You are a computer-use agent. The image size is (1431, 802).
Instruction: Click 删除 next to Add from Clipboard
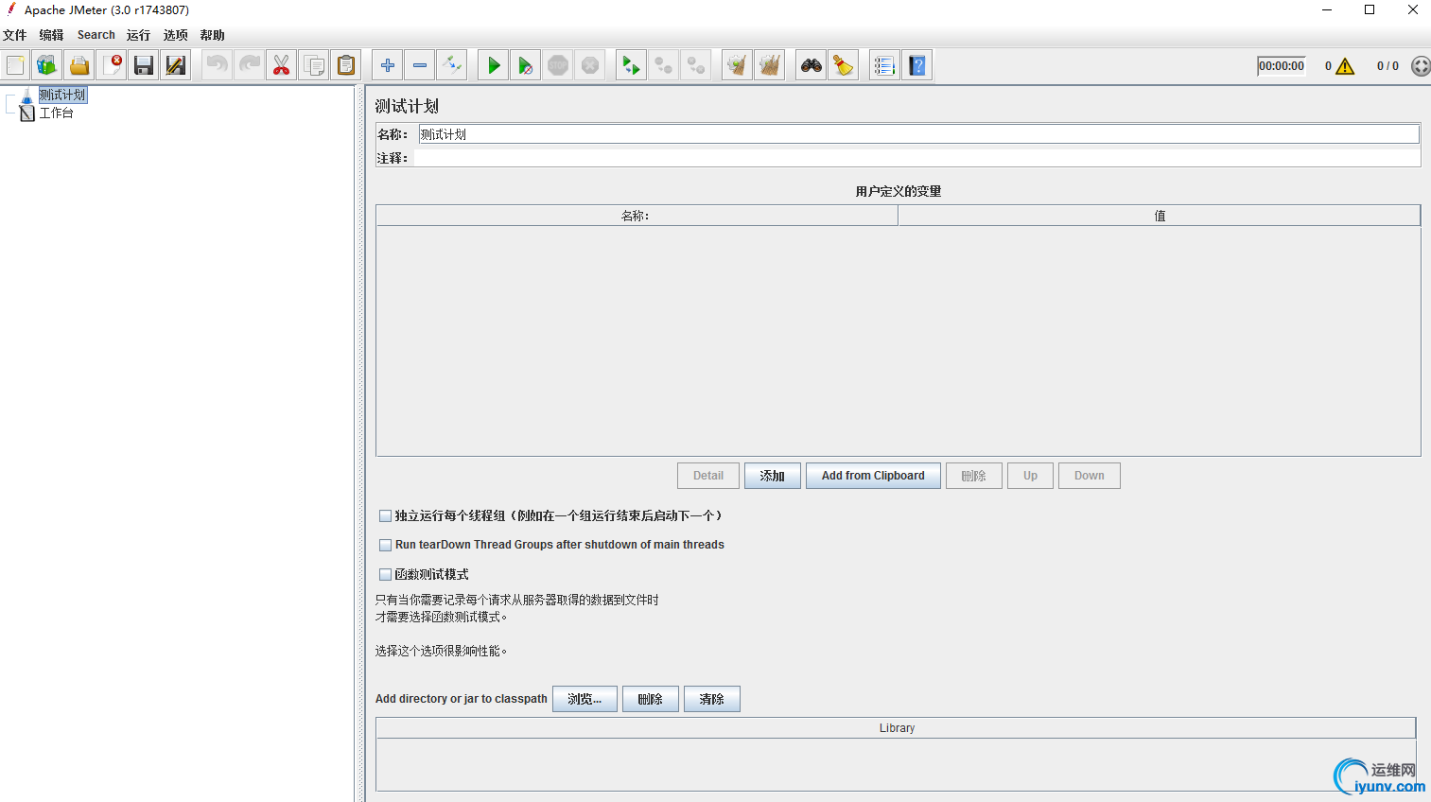click(x=974, y=476)
